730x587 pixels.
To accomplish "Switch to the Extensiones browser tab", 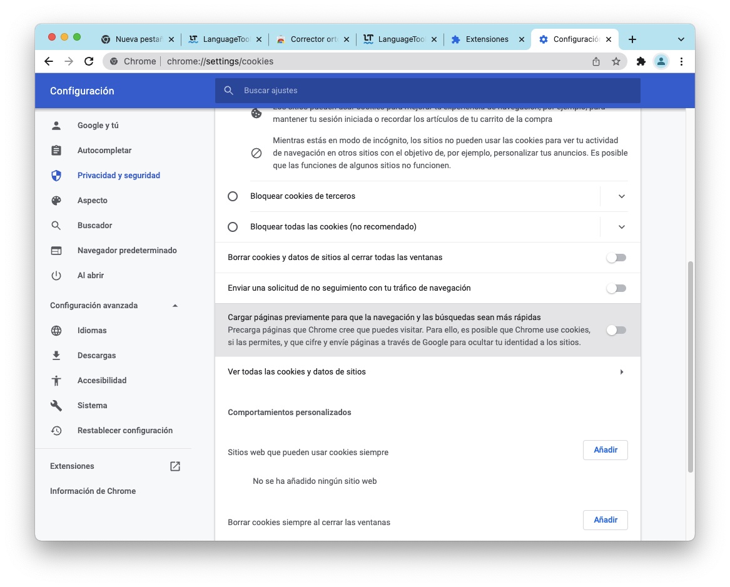I will [487, 39].
